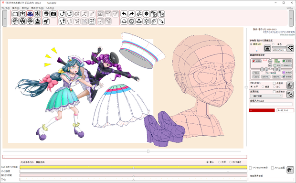Click the download with sparkle icon

(x=37, y=14)
